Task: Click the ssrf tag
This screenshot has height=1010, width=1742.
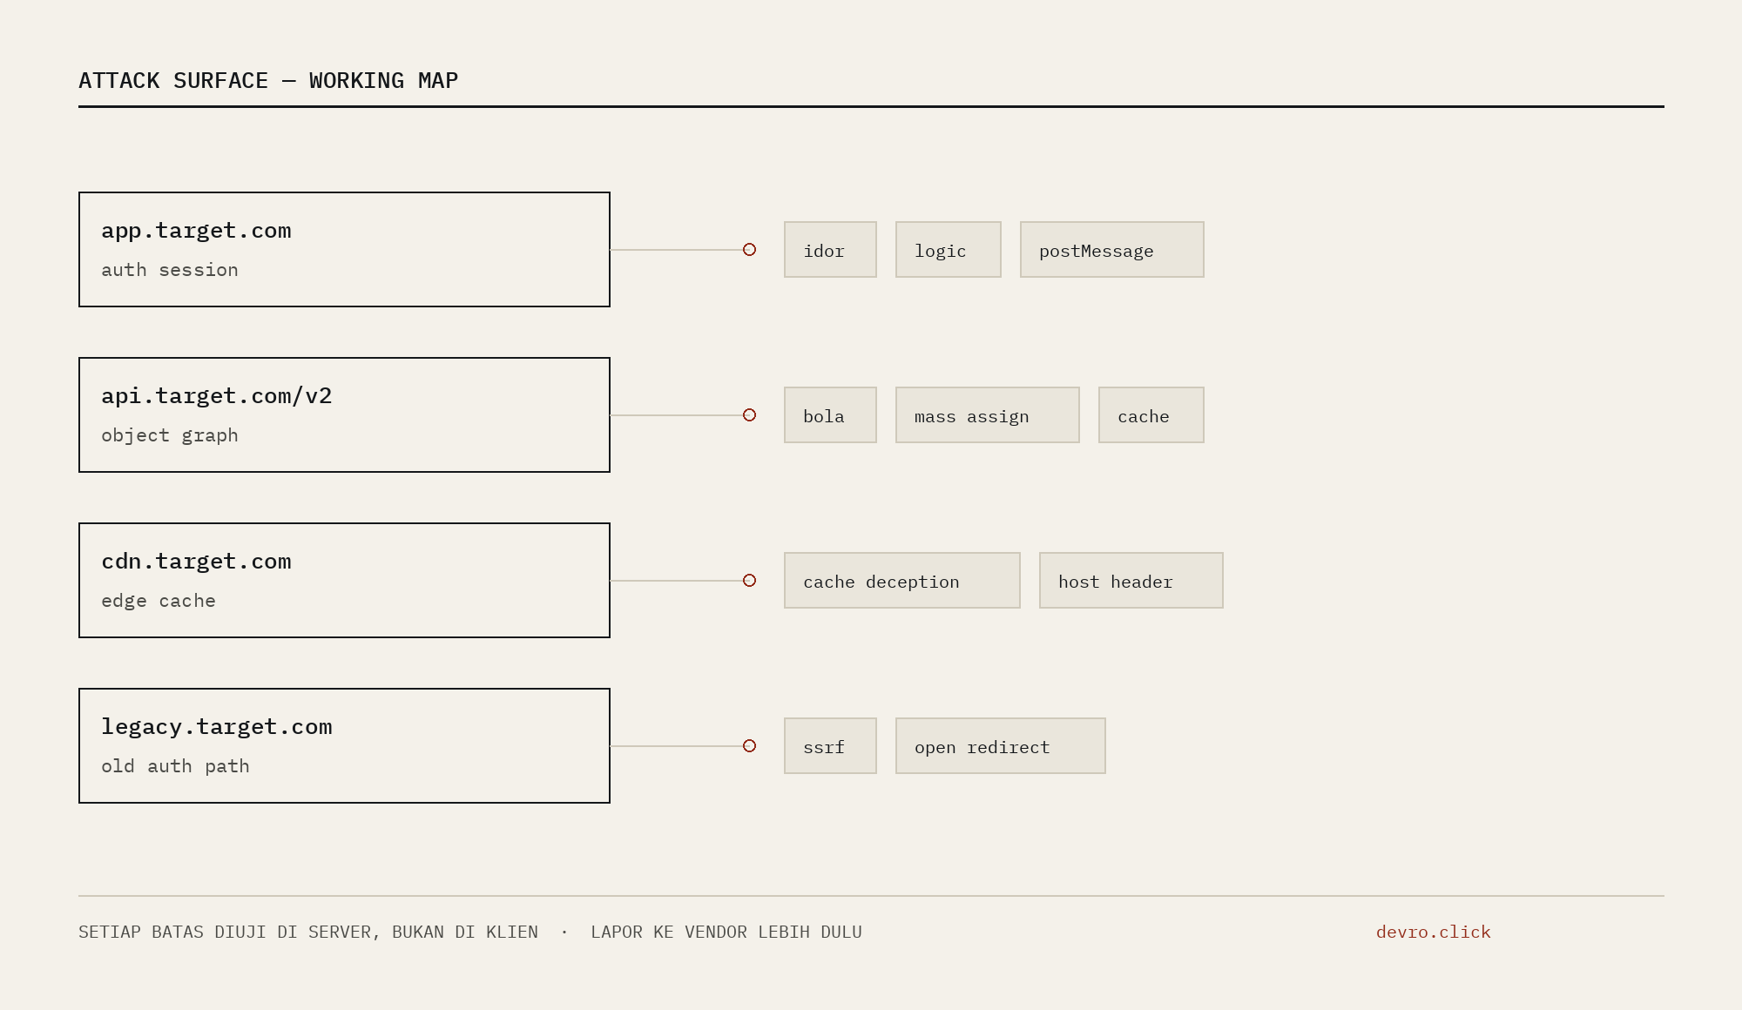Action: (x=830, y=746)
